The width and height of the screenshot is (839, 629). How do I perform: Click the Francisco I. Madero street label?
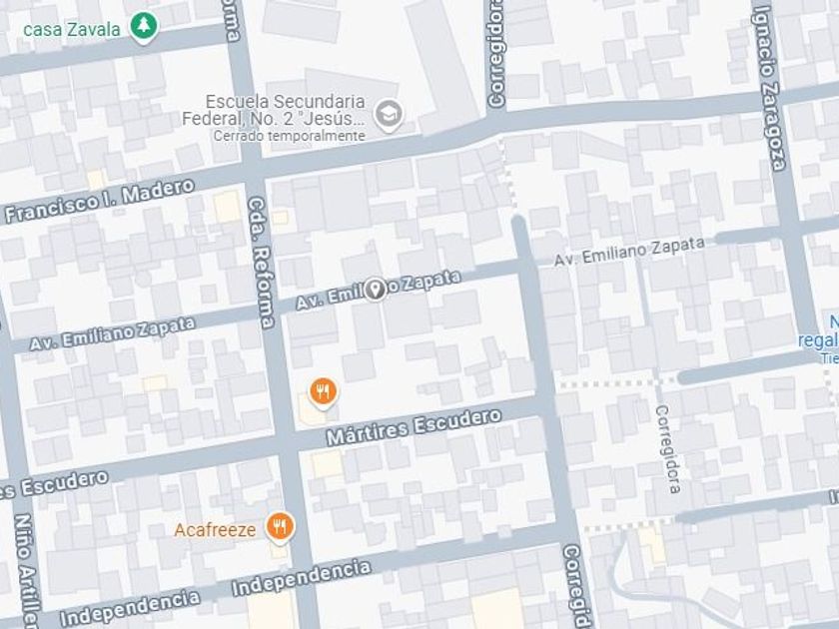(x=100, y=201)
